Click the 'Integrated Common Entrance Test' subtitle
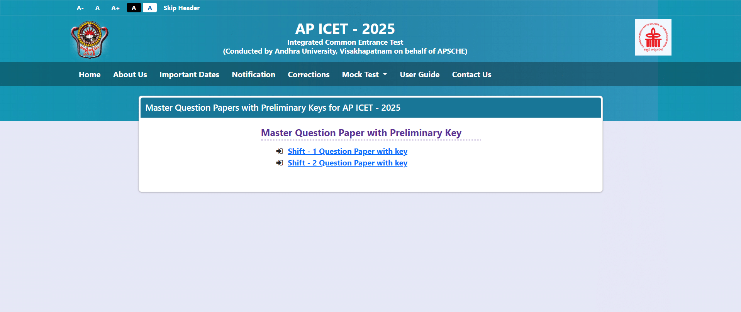Viewport: 741px width, 312px height. [345, 42]
